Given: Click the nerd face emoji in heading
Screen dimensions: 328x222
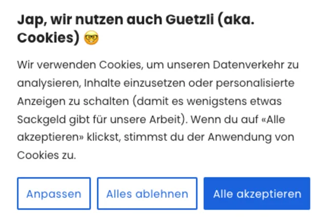Looking at the screenshot, I should [x=91, y=38].
